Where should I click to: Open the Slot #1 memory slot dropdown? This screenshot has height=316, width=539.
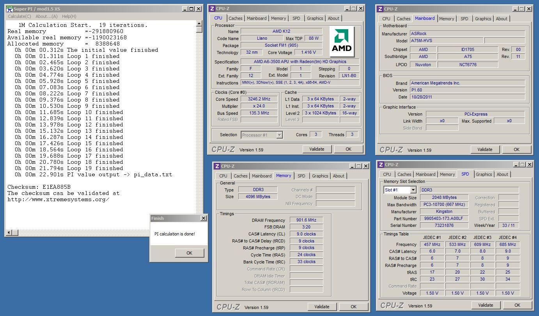click(x=413, y=190)
